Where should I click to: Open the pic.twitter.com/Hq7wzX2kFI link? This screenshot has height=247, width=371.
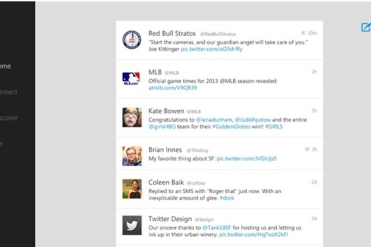pyautogui.click(x=253, y=235)
